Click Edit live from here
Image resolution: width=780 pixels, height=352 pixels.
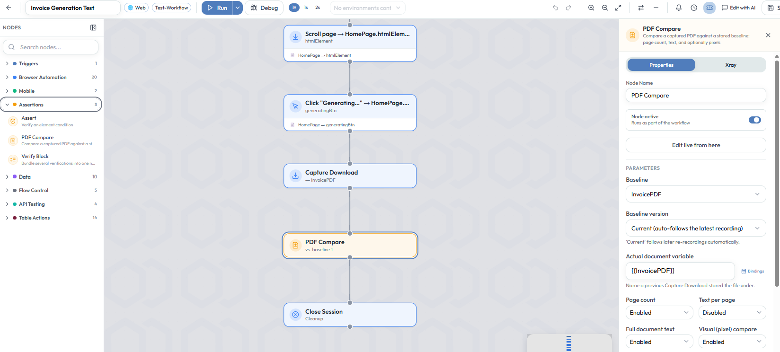tap(696, 145)
